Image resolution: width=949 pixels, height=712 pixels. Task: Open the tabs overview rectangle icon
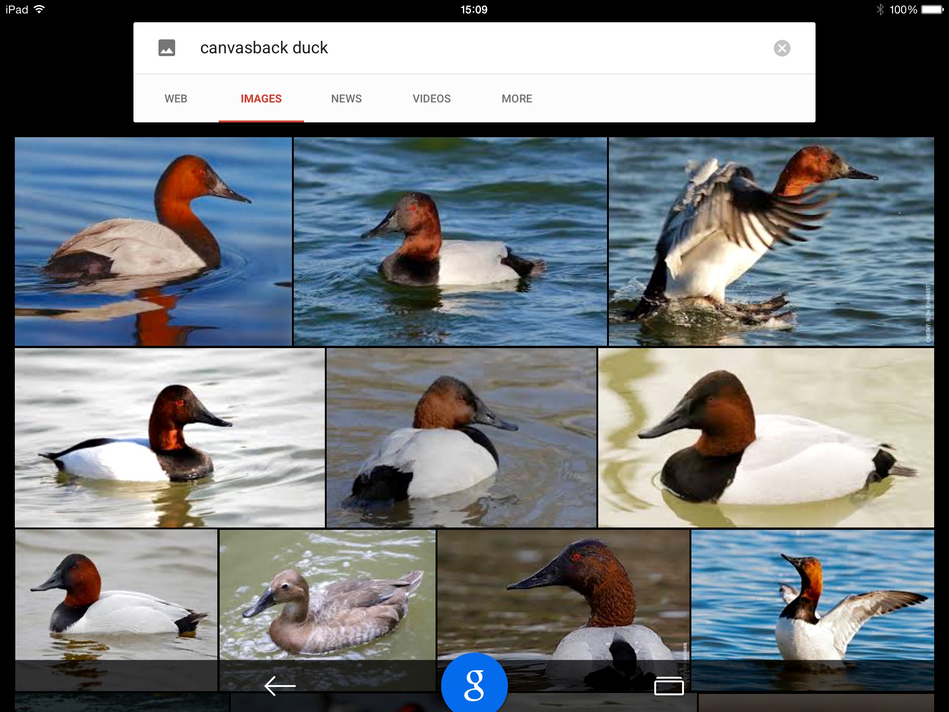[x=669, y=687]
